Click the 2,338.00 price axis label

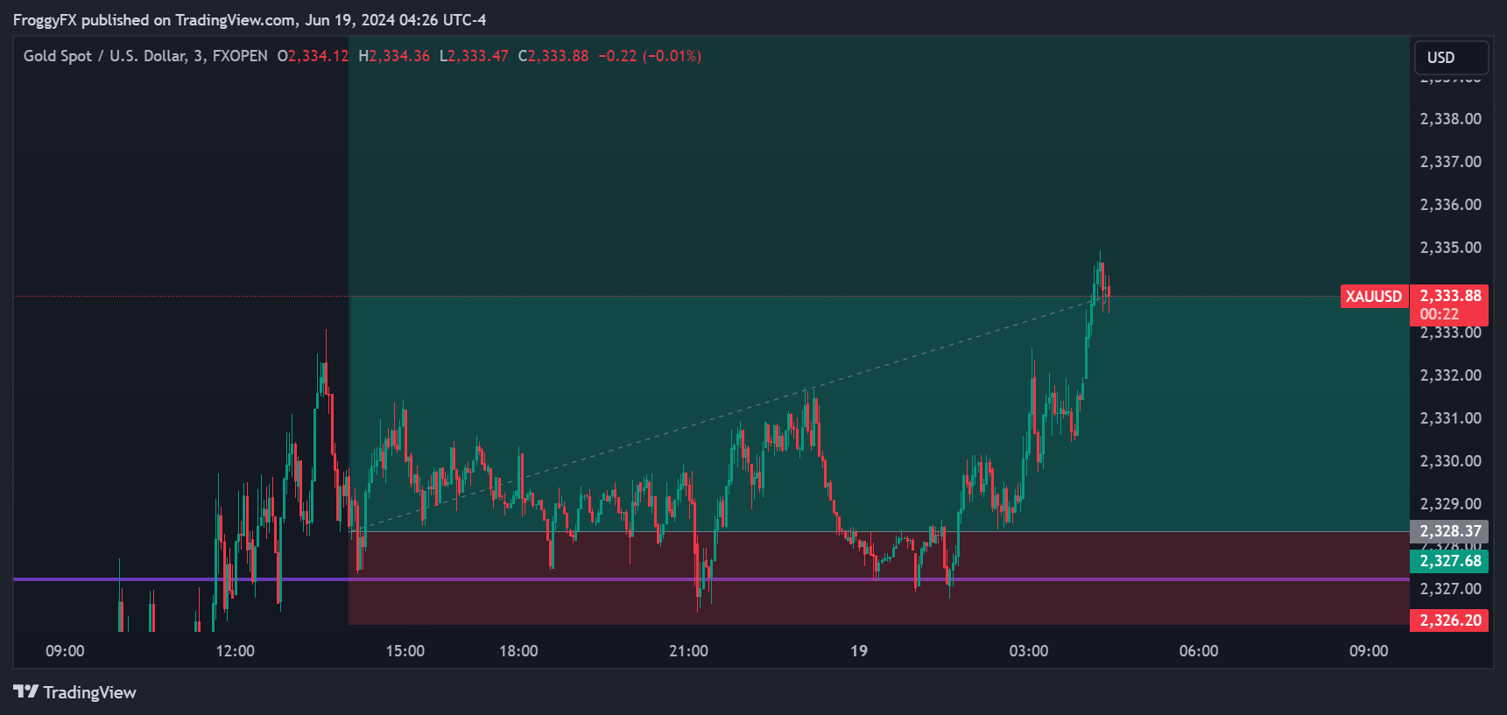tap(1450, 119)
